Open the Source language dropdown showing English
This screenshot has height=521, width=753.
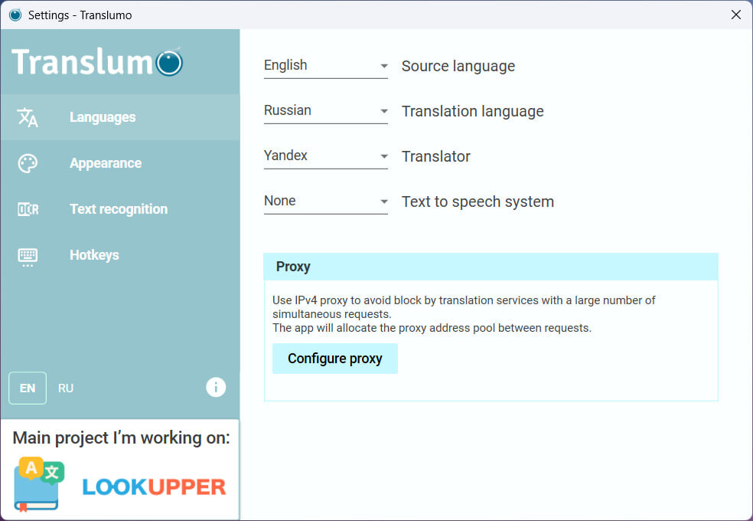(325, 66)
